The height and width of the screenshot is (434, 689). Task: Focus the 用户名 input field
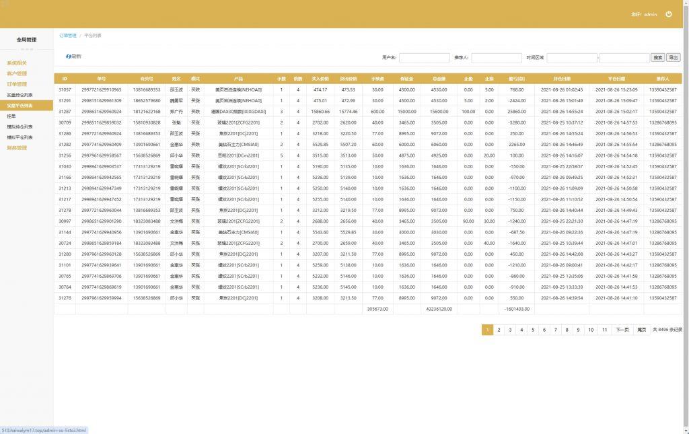pos(424,58)
